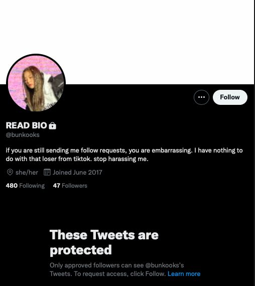
Task: Open the profile picture
Action: coord(36,83)
